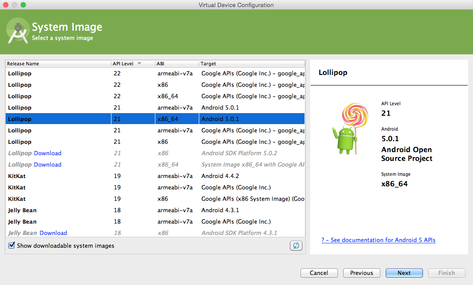Sort by the API Level column header
Image resolution: width=473 pixels, height=285 pixels.
click(133, 64)
